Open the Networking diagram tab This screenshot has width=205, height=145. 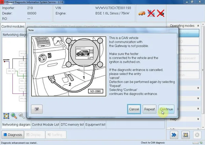[x=16, y=125]
